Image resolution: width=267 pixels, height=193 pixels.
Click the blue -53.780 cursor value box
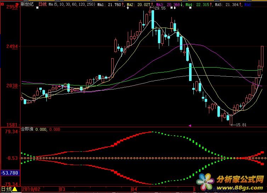pos(10,173)
